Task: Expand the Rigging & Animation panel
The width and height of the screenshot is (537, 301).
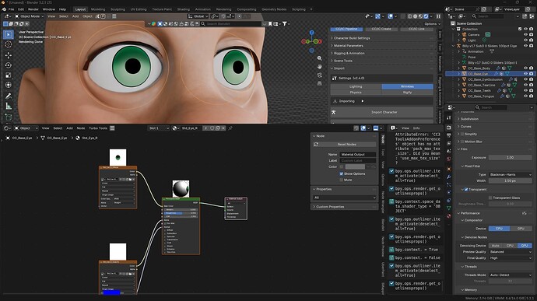Action: click(x=382, y=53)
